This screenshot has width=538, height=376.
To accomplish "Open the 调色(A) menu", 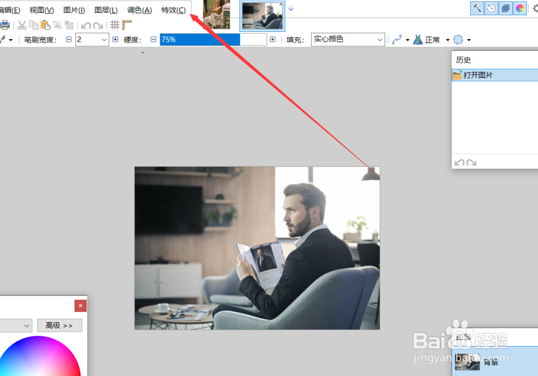I will coord(139,10).
